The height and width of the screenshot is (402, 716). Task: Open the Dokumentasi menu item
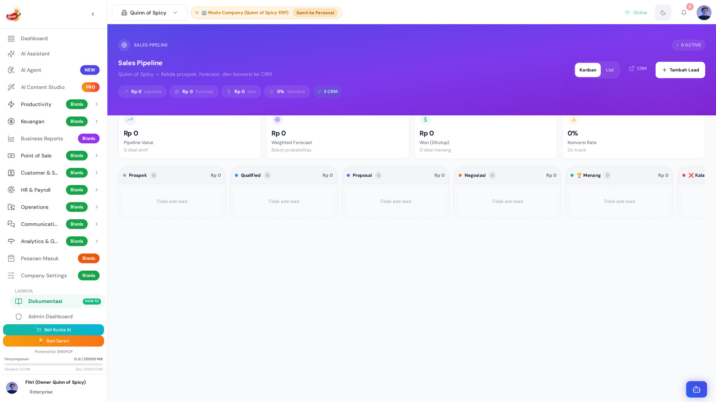pyautogui.click(x=58, y=301)
